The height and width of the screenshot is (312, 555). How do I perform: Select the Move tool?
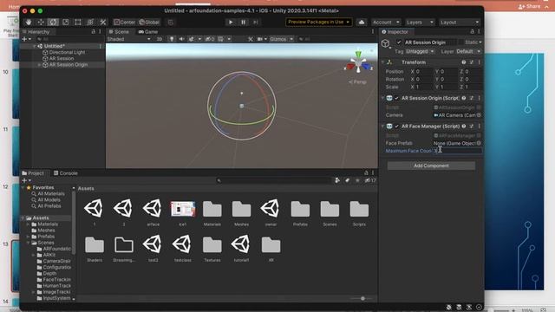[41, 22]
